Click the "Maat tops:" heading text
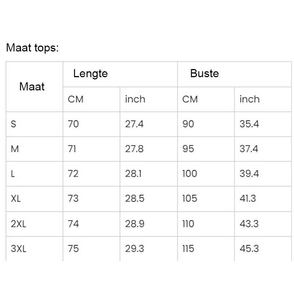This screenshot has height=294, width=294. point(32,48)
